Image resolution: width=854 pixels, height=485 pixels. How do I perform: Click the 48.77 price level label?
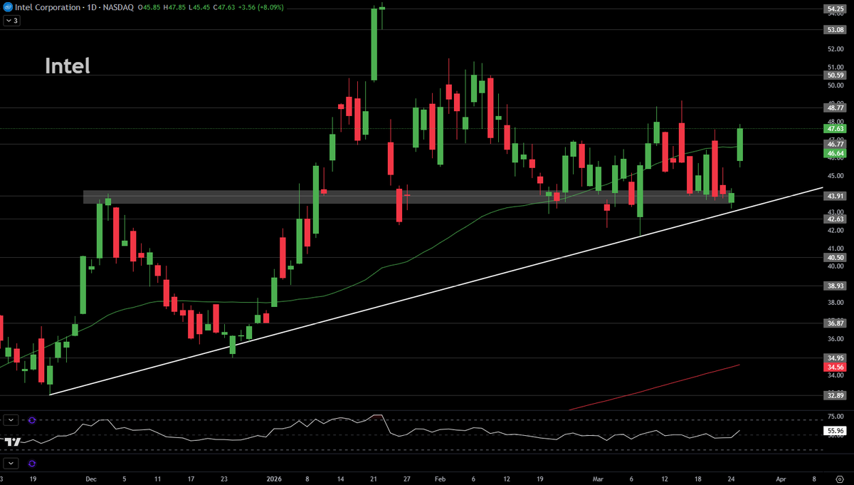(835, 108)
